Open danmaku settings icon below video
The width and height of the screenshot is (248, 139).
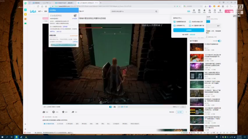114,107
